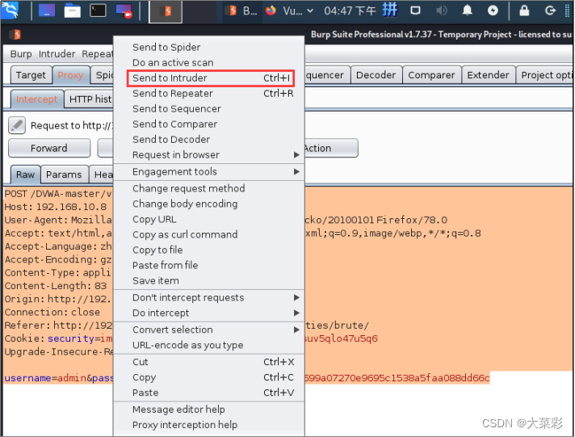This screenshot has width=575, height=437.
Task: Open the HTTP history sub-tab
Action: click(90, 99)
